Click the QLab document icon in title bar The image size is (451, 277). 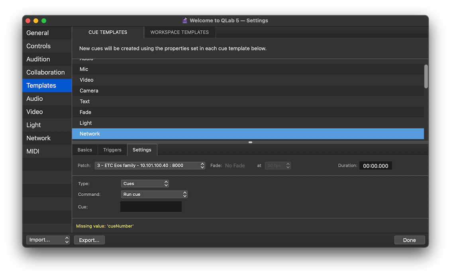tap(185, 20)
